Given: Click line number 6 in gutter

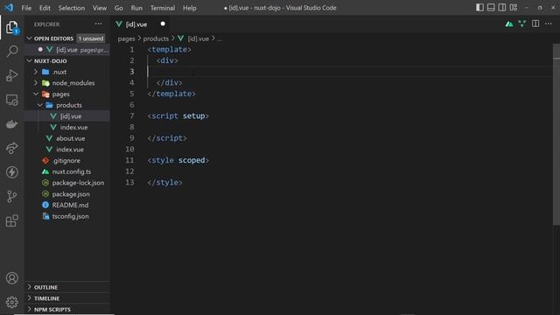Looking at the screenshot, I should (x=132, y=105).
